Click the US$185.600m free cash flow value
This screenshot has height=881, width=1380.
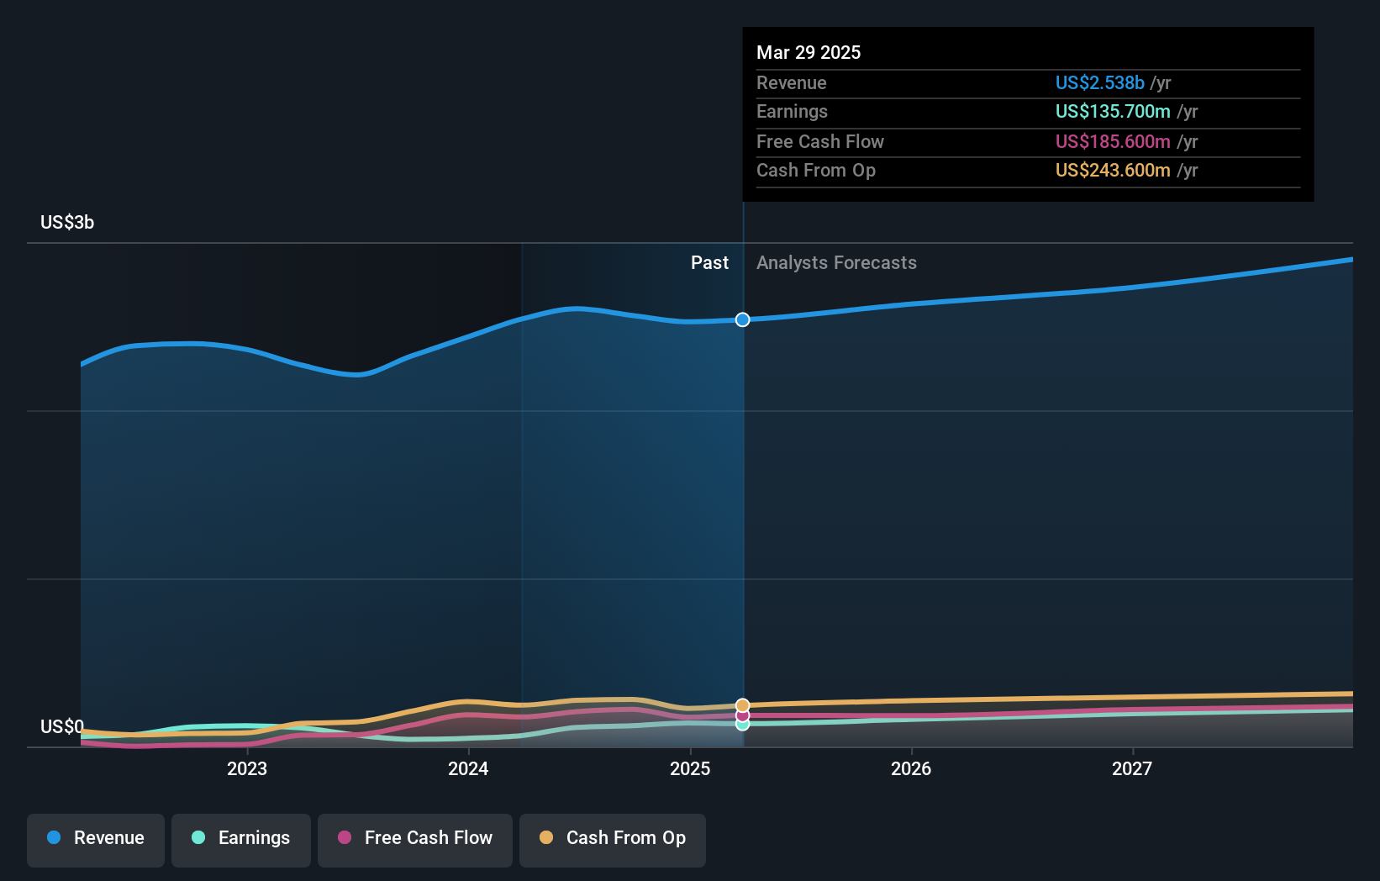point(1113,141)
